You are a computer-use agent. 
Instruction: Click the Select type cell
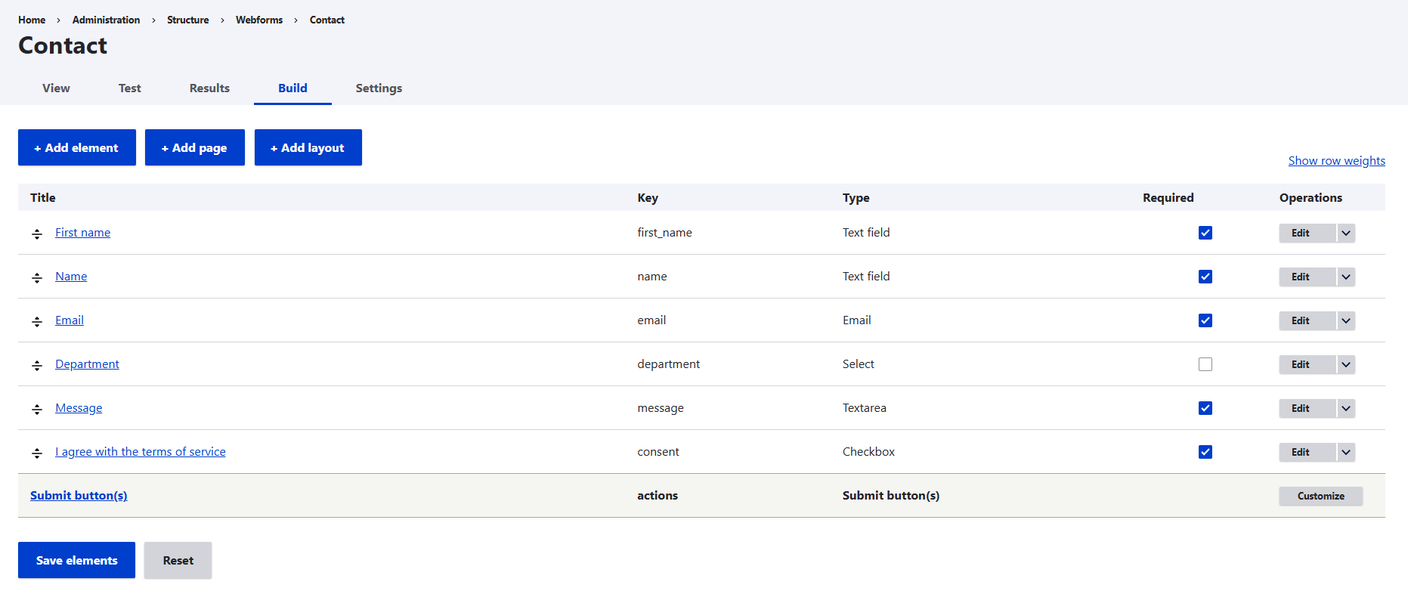[859, 364]
